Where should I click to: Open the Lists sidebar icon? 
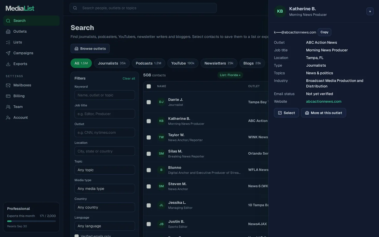click(x=8, y=42)
